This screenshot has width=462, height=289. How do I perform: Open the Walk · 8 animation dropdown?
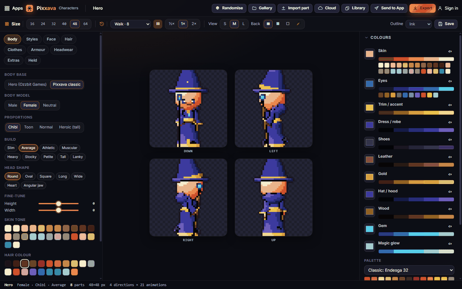tap(131, 24)
